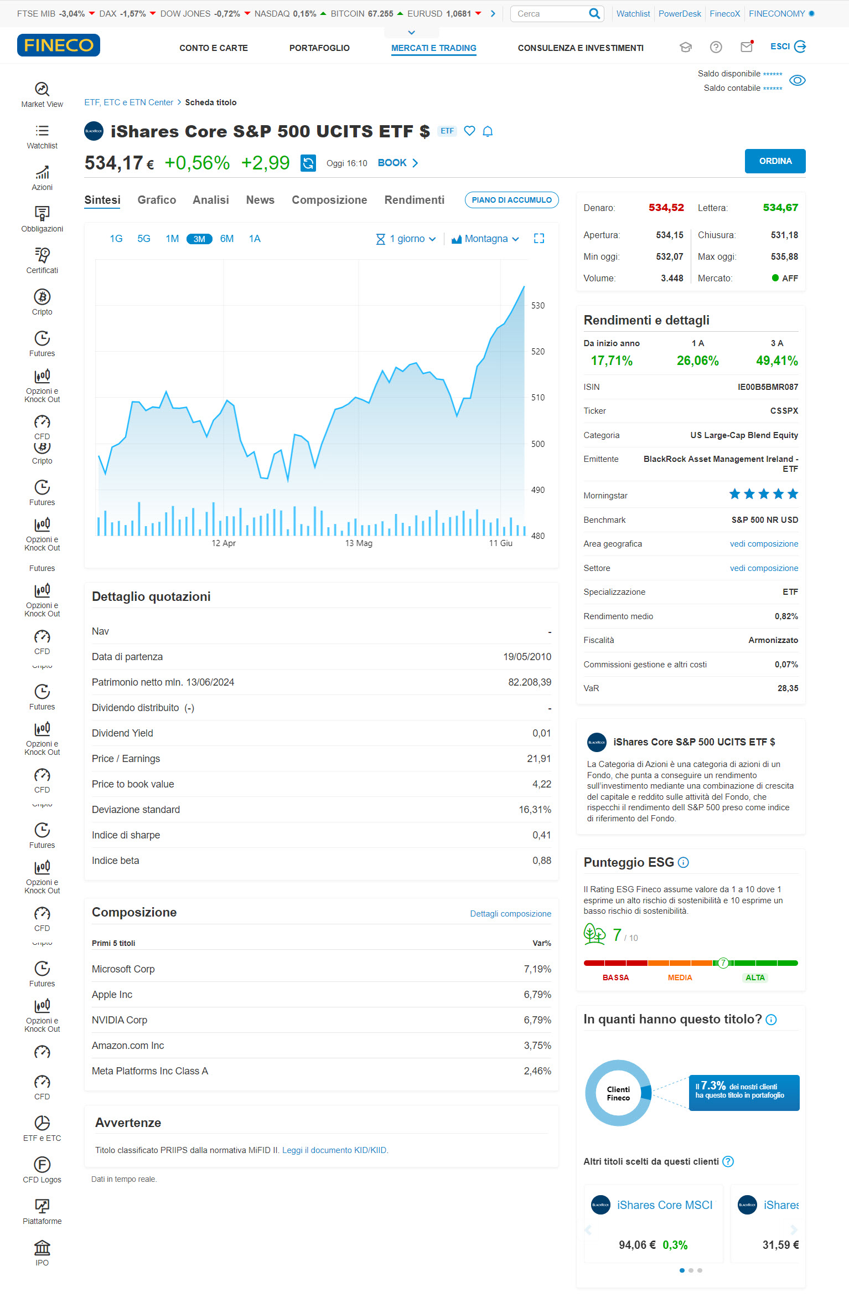Open iShares Core MSCI card
This screenshot has height=1307, width=849.
pos(654,1224)
